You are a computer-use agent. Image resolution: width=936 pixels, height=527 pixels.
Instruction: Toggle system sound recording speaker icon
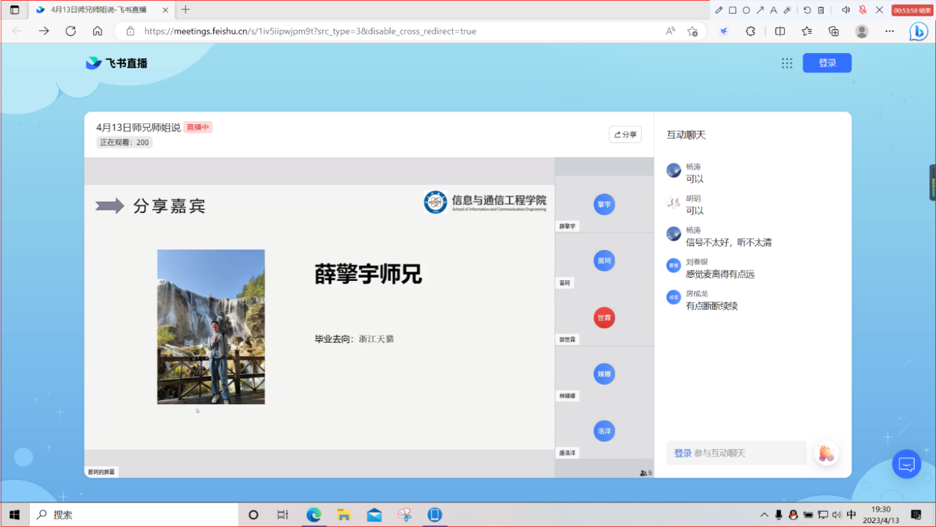pyautogui.click(x=845, y=10)
